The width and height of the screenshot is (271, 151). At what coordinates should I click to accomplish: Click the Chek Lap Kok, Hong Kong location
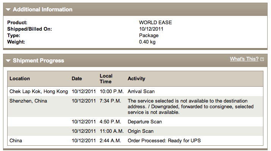point(39,92)
